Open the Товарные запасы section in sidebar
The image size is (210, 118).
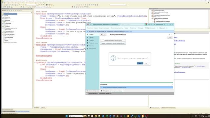tap(93, 43)
